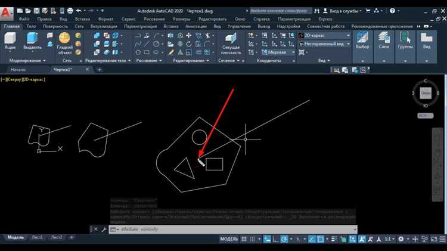The height and width of the screenshot is (251, 447).
Task: Undo the last action
Action: [x=79, y=11]
